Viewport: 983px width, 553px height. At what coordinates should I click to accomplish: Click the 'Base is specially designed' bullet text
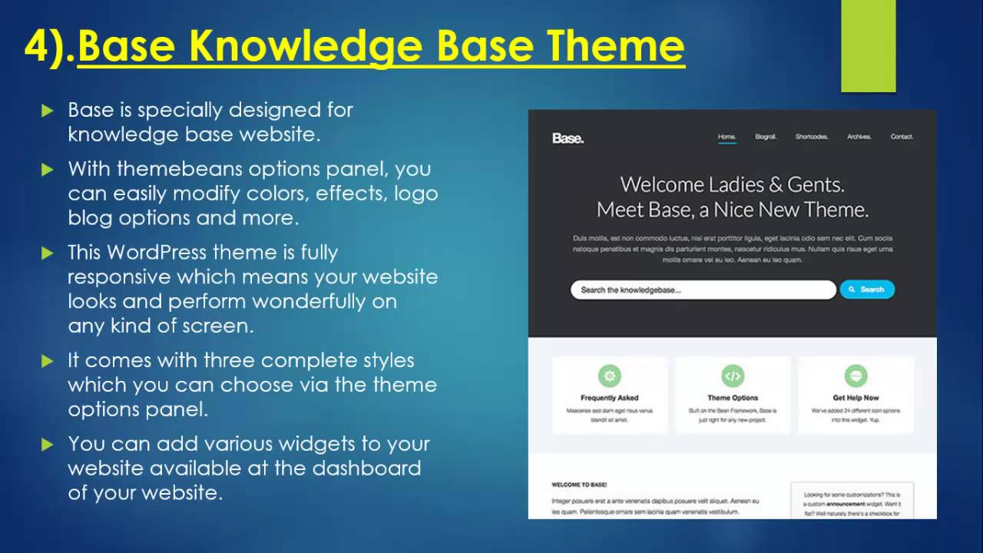click(210, 121)
